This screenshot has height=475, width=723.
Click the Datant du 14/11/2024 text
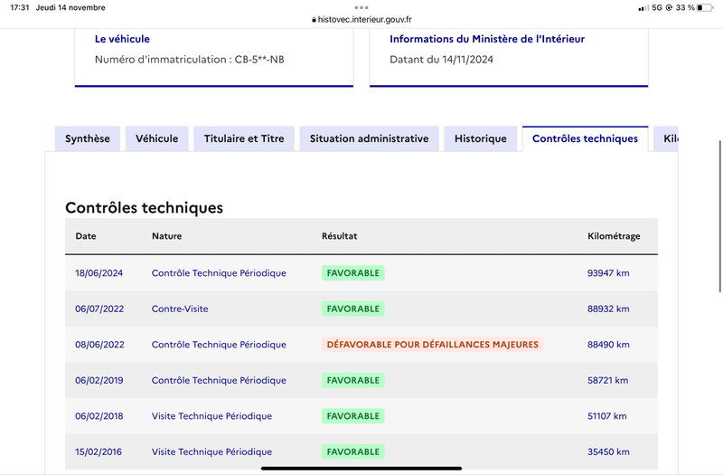pos(441,60)
